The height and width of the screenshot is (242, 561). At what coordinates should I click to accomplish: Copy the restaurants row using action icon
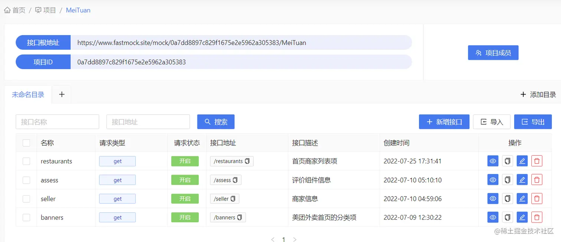(x=508, y=161)
